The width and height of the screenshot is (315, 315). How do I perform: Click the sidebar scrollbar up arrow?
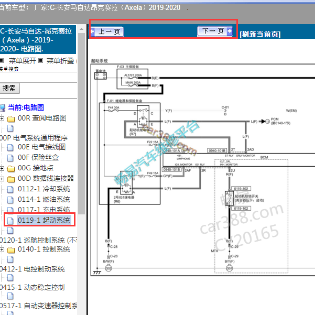81,29
